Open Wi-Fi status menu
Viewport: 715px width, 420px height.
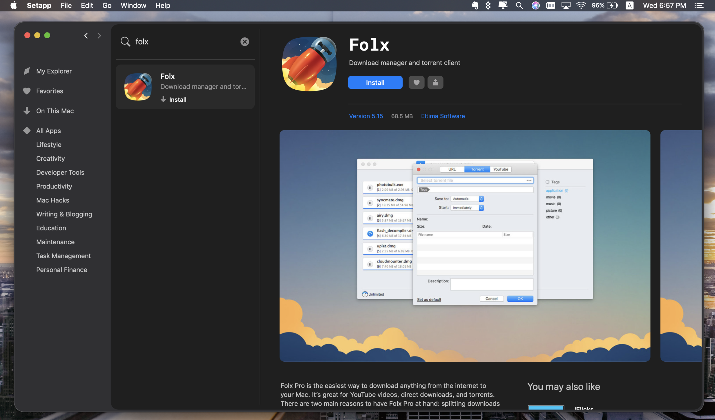[581, 5]
